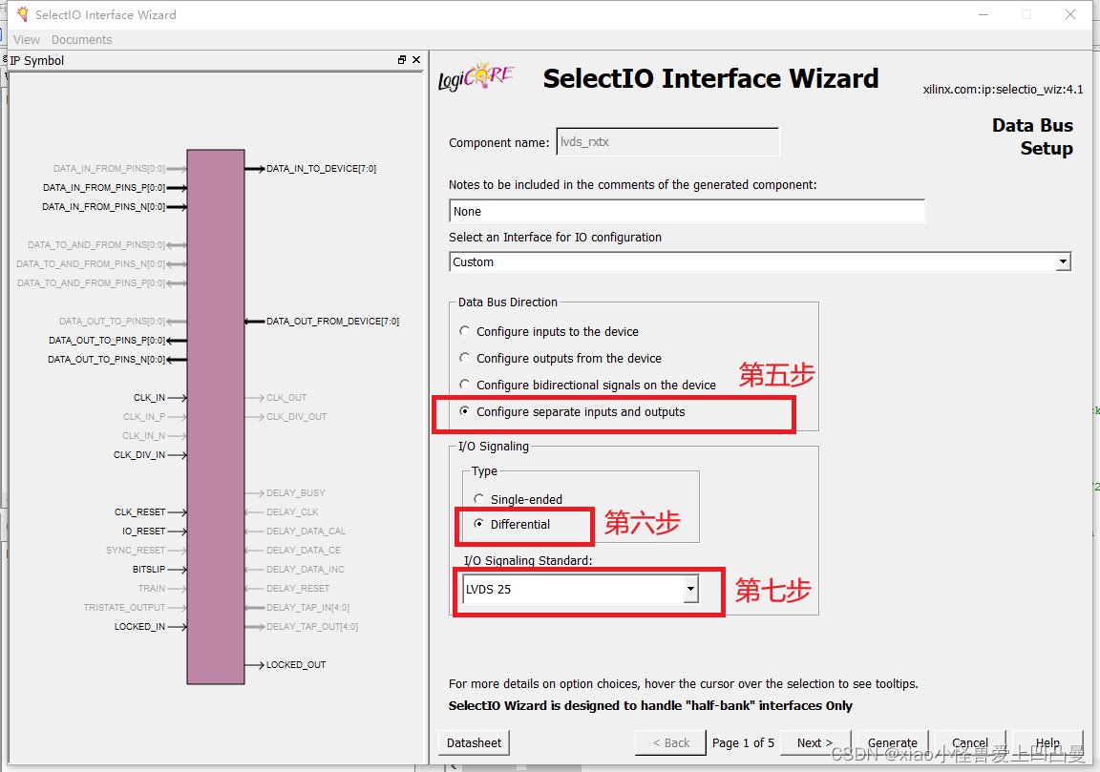This screenshot has width=1100, height=772.
Task: Open the I/O Signaling Standard dropdown
Action: click(689, 590)
